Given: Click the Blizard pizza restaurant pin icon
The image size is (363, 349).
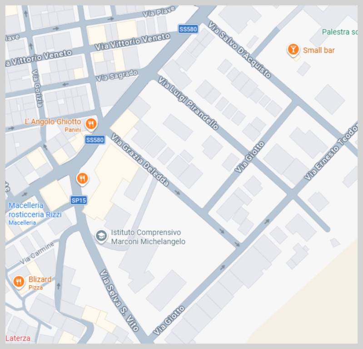Looking at the screenshot, I should [19, 282].
